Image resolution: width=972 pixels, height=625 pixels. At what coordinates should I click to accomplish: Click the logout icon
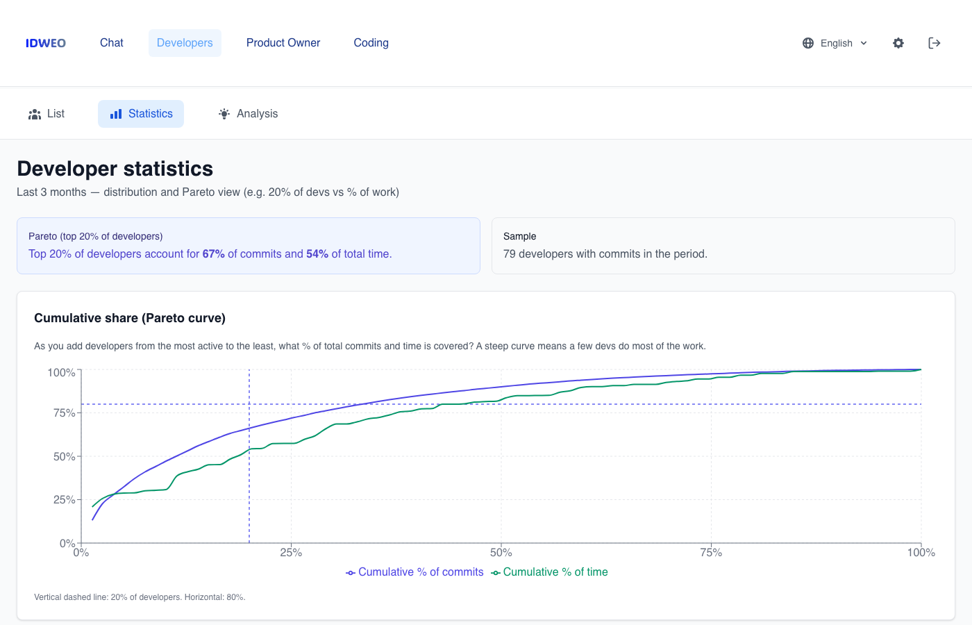pyautogui.click(x=935, y=43)
